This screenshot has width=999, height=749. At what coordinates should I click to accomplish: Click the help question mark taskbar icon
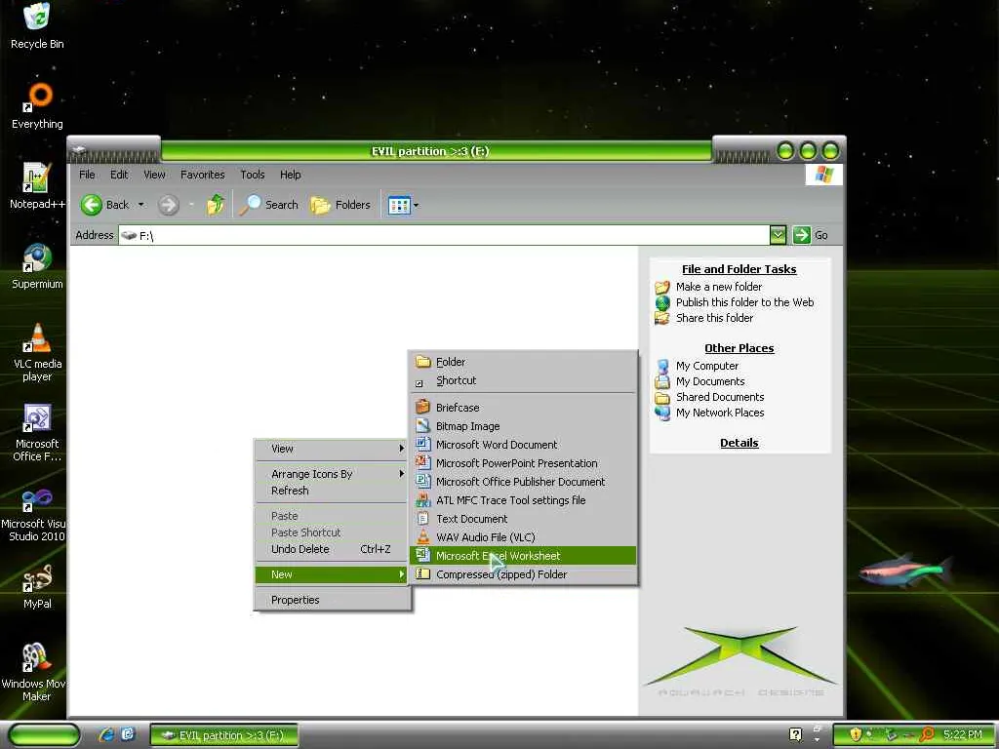pyautogui.click(x=796, y=735)
